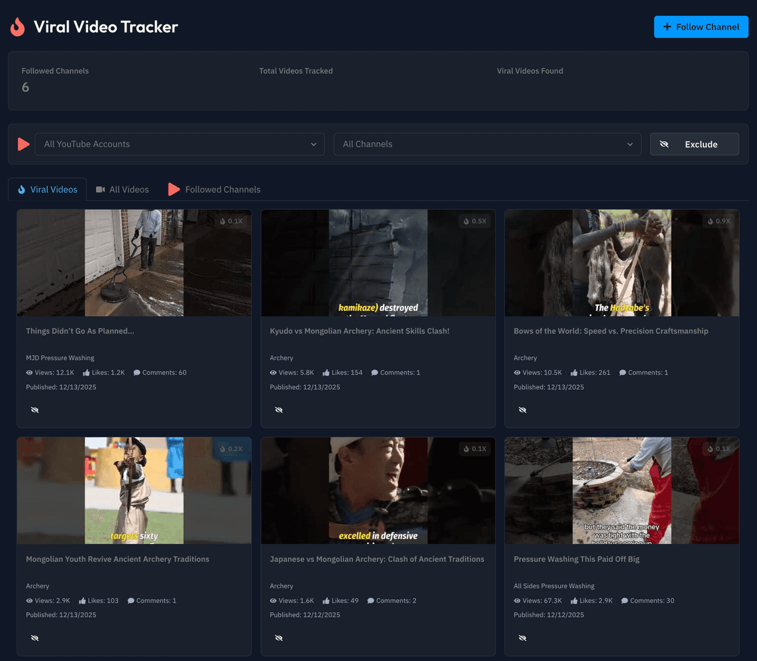Hide the Things Didn't Go As Planned video via eye-slash
The image size is (757, 661).
(35, 409)
